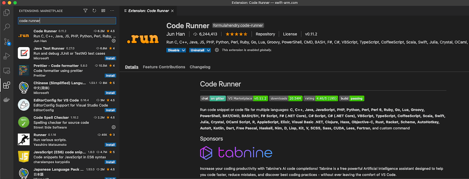This screenshot has height=179, width=469.
Task: Disable the Code Runner extension
Action: 174,50
